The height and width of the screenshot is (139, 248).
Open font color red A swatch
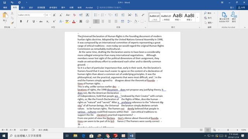click(x=74, y=21)
